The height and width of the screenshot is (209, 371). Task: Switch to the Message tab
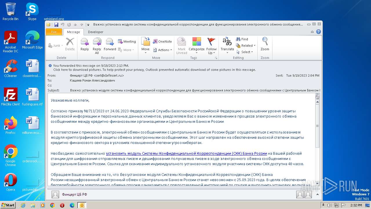[73, 32]
